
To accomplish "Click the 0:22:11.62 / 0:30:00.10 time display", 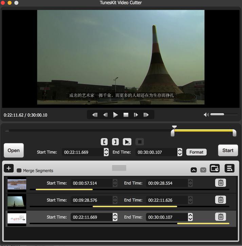I will pos(25,115).
